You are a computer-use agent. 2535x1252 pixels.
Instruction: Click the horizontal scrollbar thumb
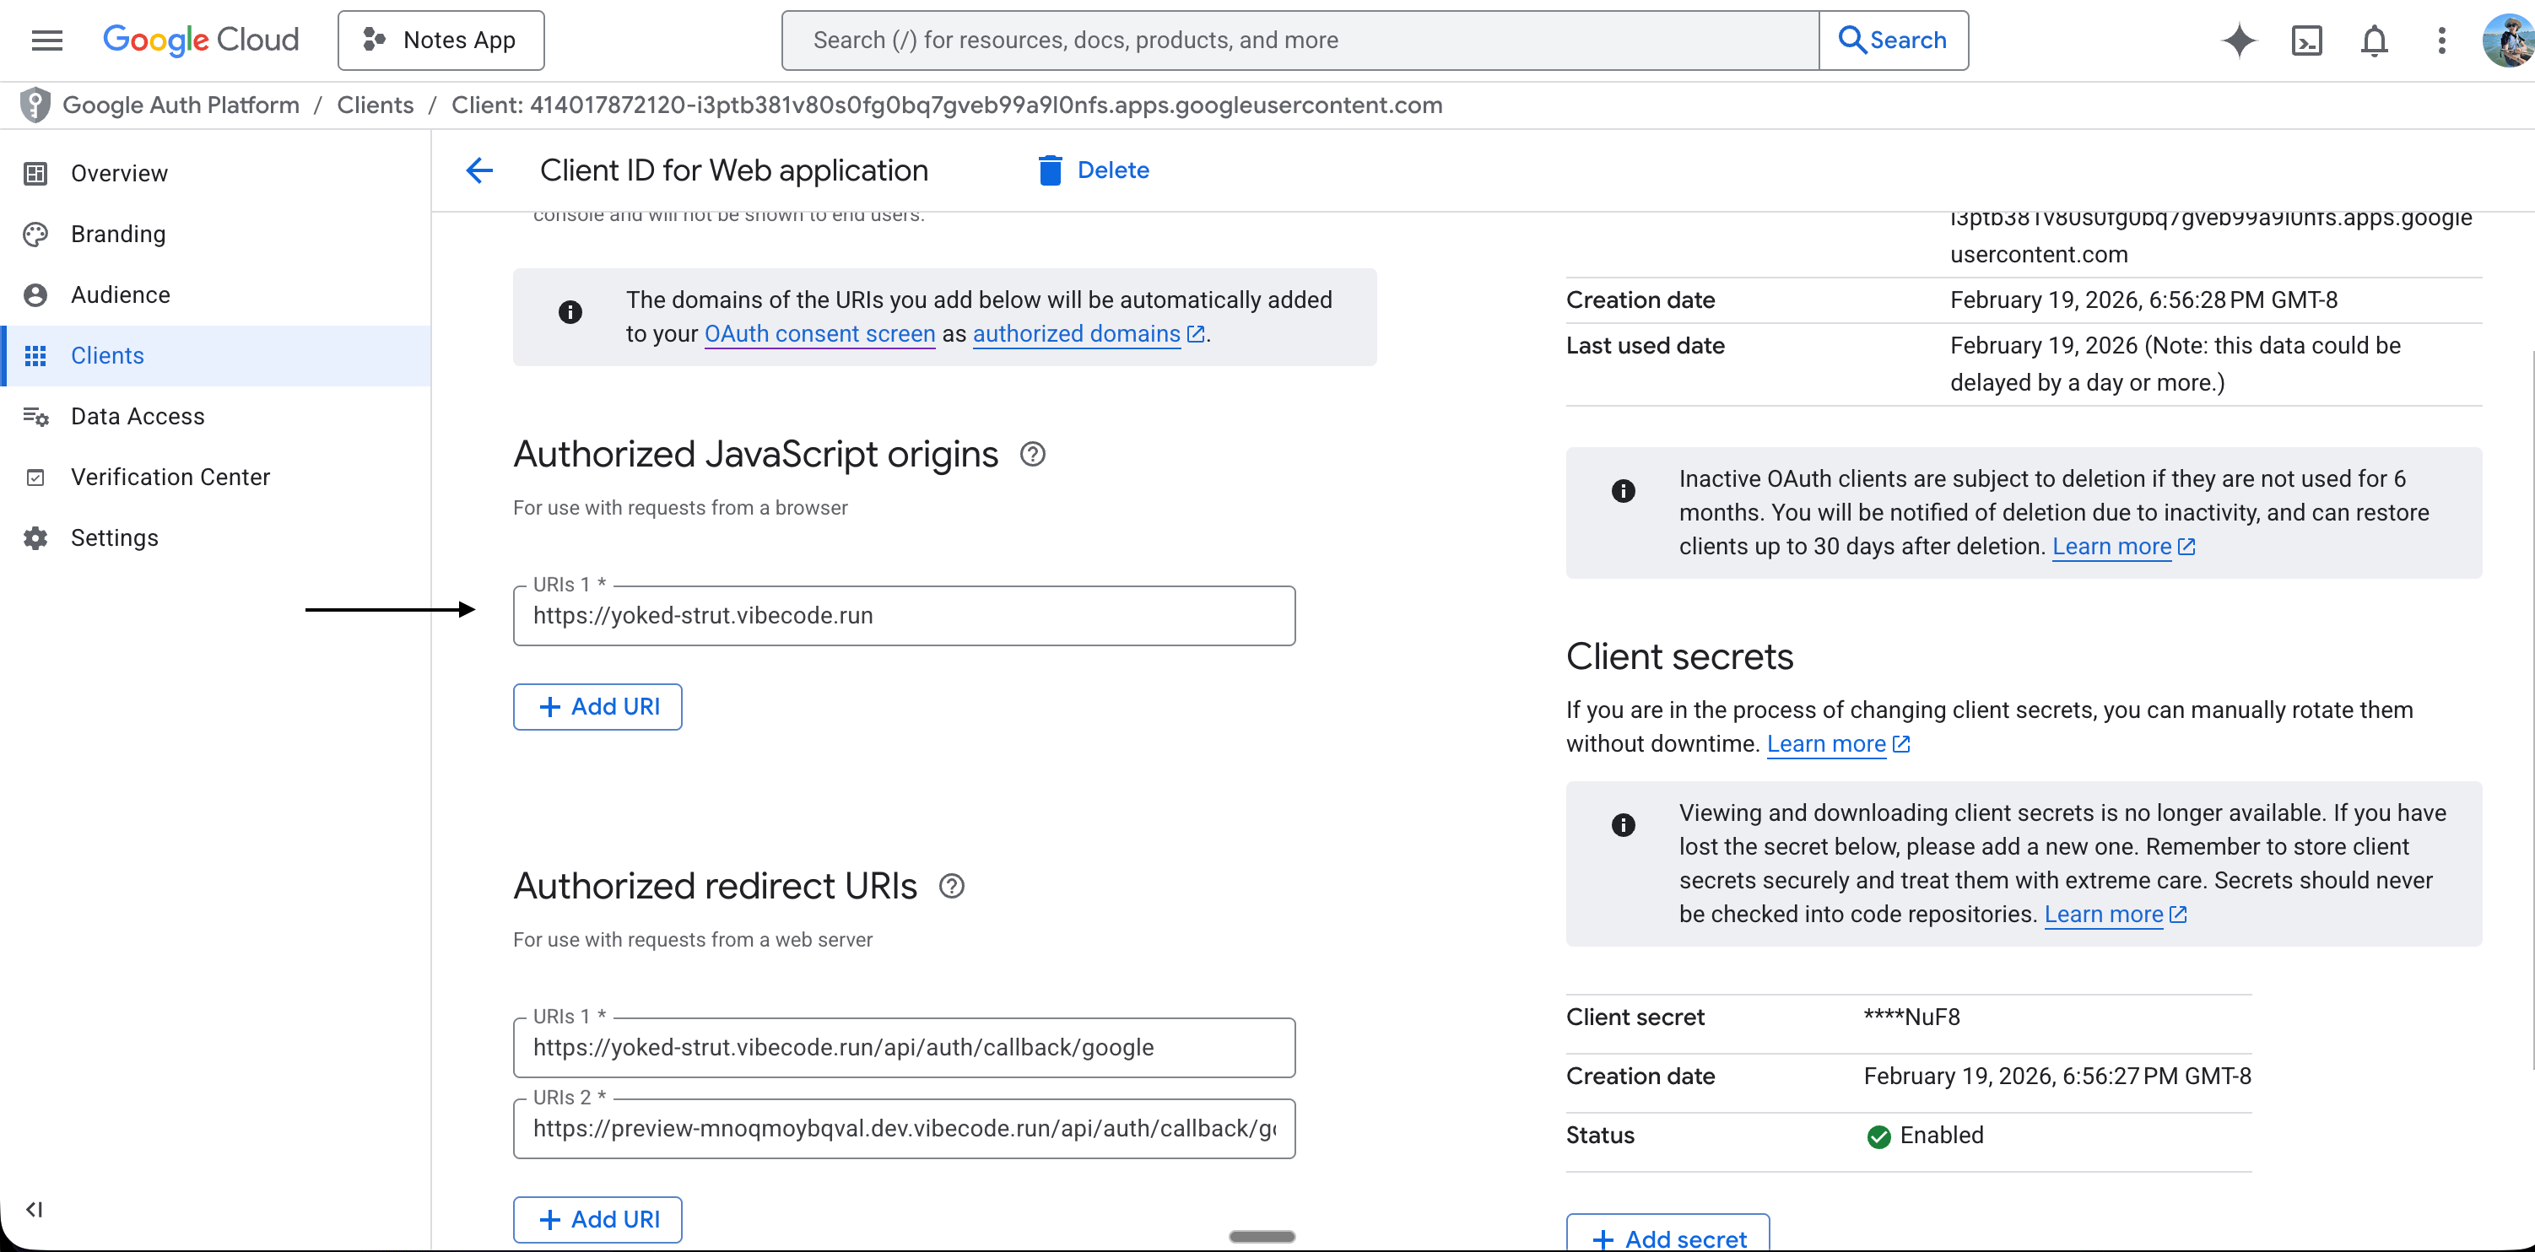coord(1262,1236)
